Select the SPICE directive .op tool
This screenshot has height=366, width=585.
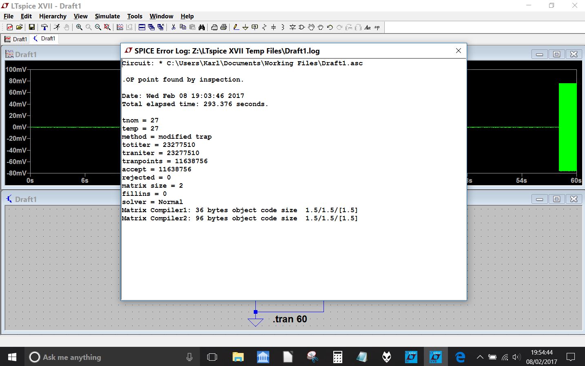coord(377,27)
